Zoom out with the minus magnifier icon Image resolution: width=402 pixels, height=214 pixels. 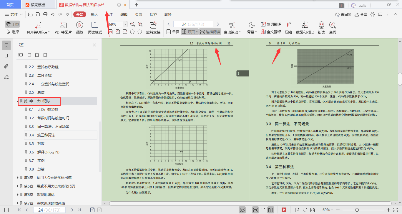(x=133, y=24)
